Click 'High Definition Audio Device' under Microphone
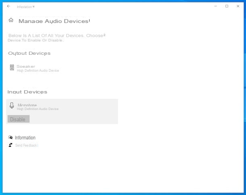The height and width of the screenshot is (195, 246). (38, 109)
